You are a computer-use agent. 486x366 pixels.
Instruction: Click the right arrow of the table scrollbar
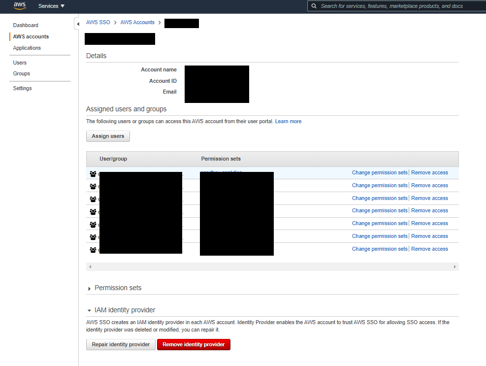pyautogui.click(x=455, y=266)
